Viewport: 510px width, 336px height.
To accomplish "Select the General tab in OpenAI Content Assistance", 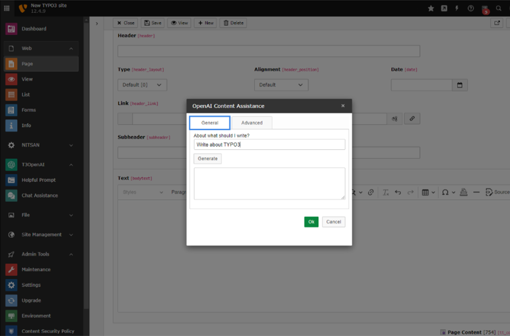I will coord(211,122).
